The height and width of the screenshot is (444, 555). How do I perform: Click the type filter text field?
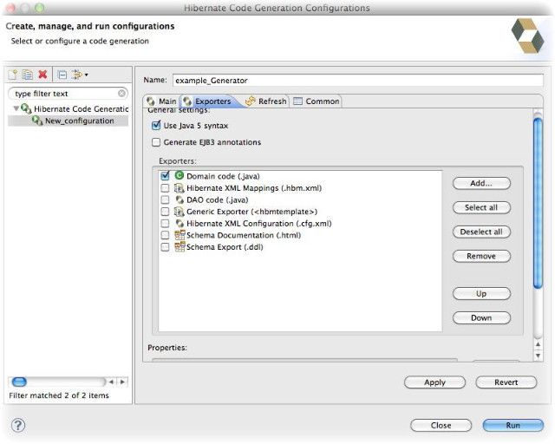coord(68,94)
